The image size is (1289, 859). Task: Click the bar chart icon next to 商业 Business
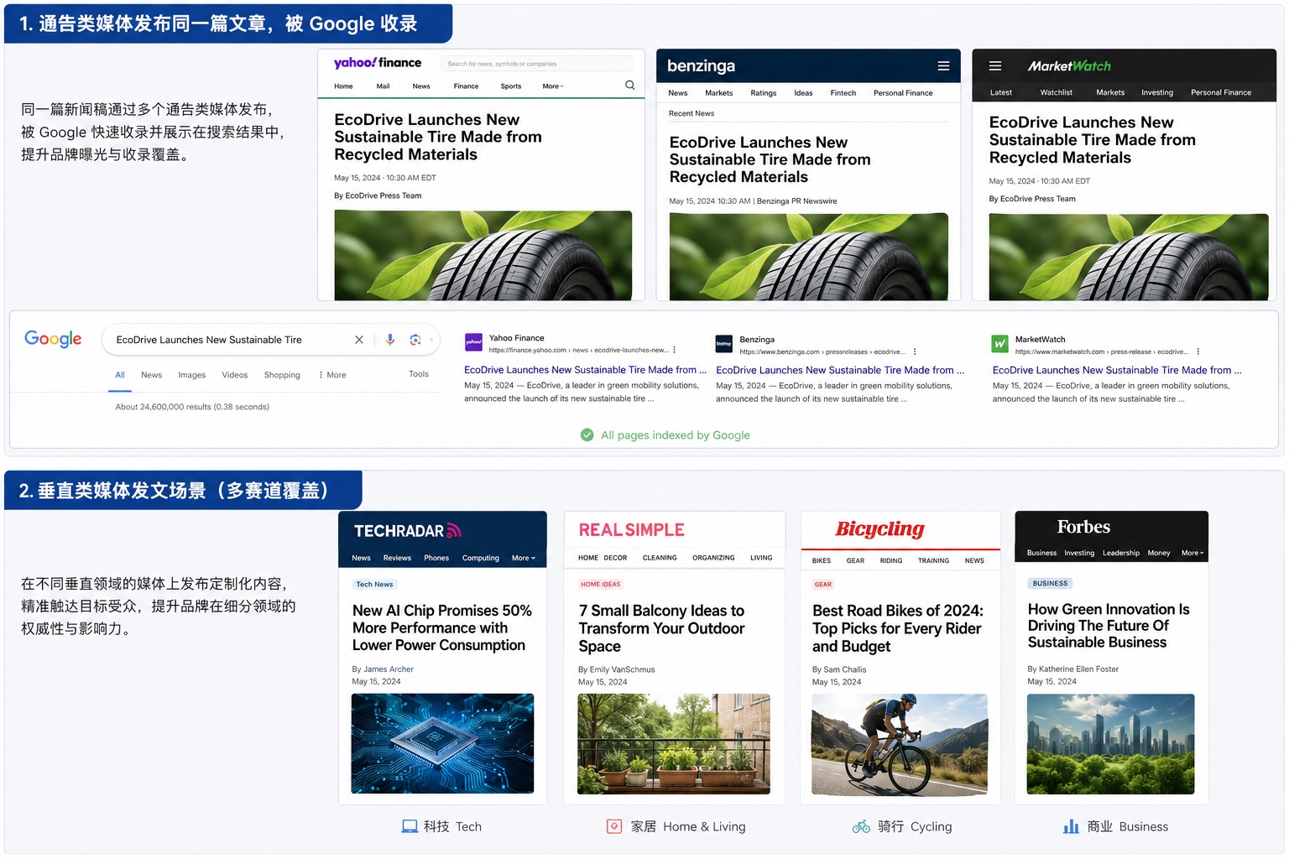pyautogui.click(x=1071, y=826)
